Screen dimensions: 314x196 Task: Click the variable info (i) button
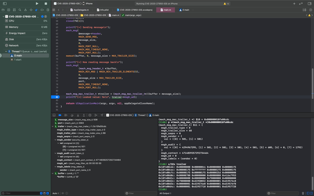[x=67, y=193]
